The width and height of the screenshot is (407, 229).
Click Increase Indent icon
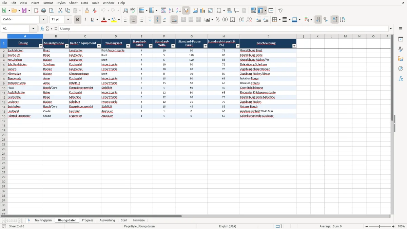[258, 20]
